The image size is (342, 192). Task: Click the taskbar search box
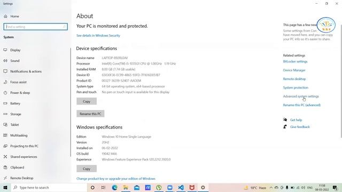[49, 187]
